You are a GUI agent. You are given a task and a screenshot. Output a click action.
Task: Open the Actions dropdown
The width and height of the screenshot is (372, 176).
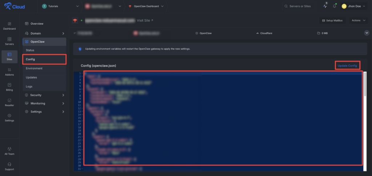pos(359,20)
